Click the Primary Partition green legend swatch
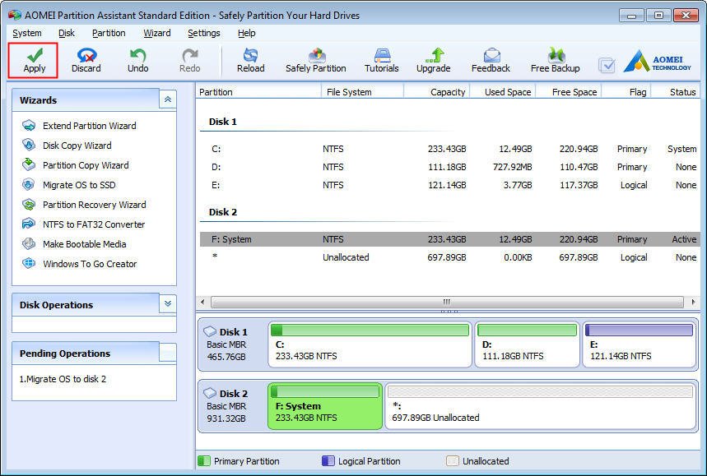This screenshot has height=476, width=707. point(204,461)
